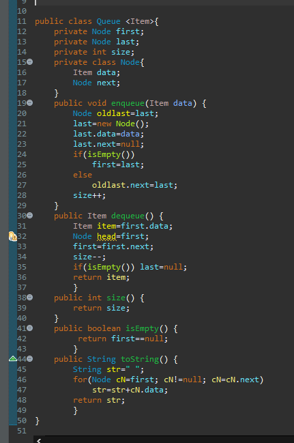Screen dimensions: 294x443
Task: Place cursor on the Queue class name
Action: (x=108, y=21)
